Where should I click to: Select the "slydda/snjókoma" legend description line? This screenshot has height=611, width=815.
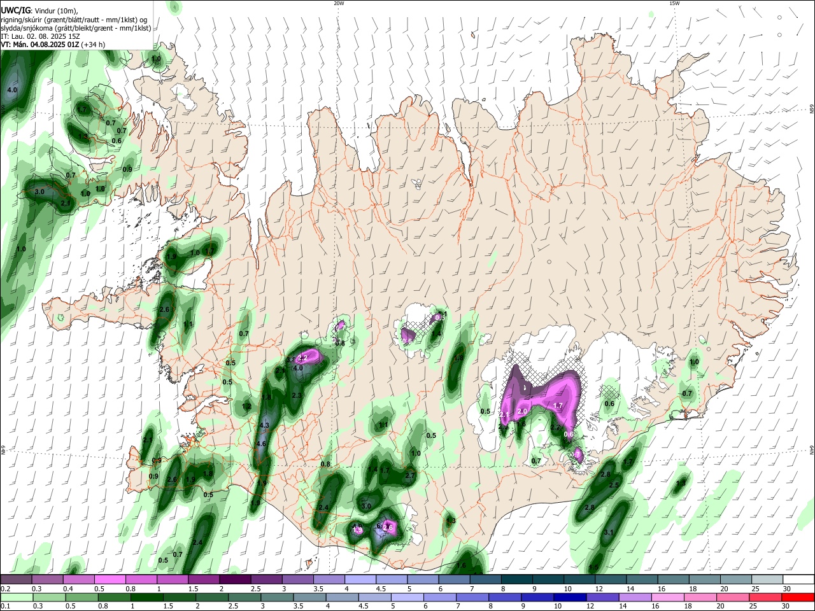coord(76,28)
